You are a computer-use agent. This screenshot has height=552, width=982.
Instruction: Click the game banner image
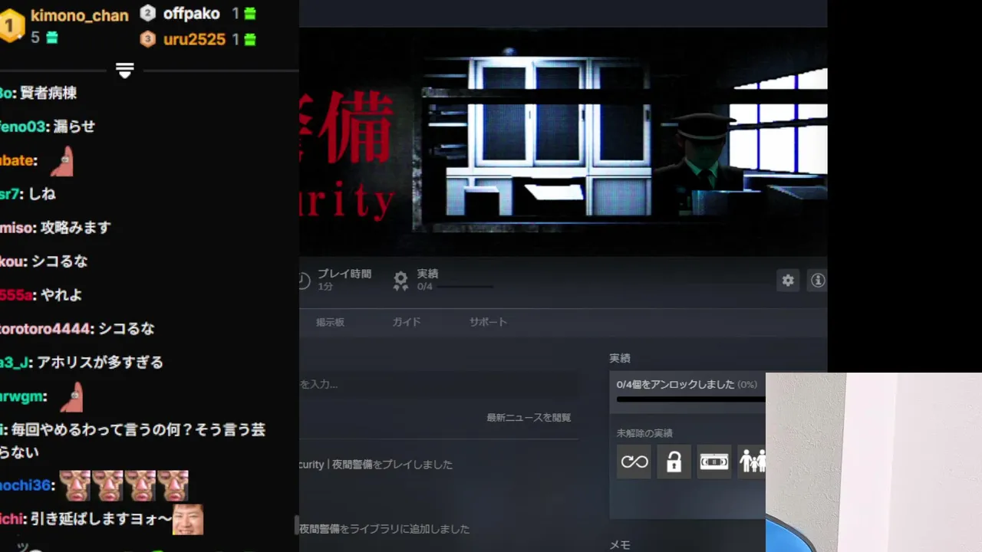(563, 141)
